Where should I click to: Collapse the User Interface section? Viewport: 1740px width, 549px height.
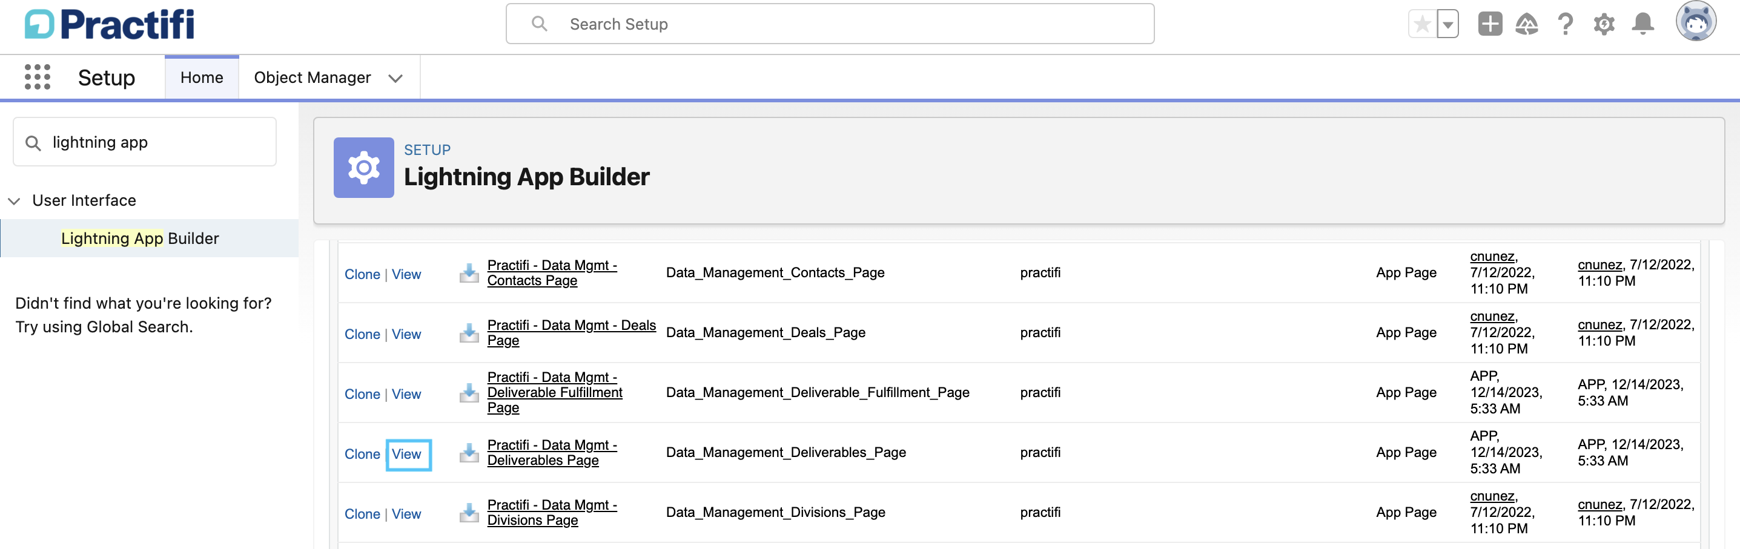[x=13, y=200]
